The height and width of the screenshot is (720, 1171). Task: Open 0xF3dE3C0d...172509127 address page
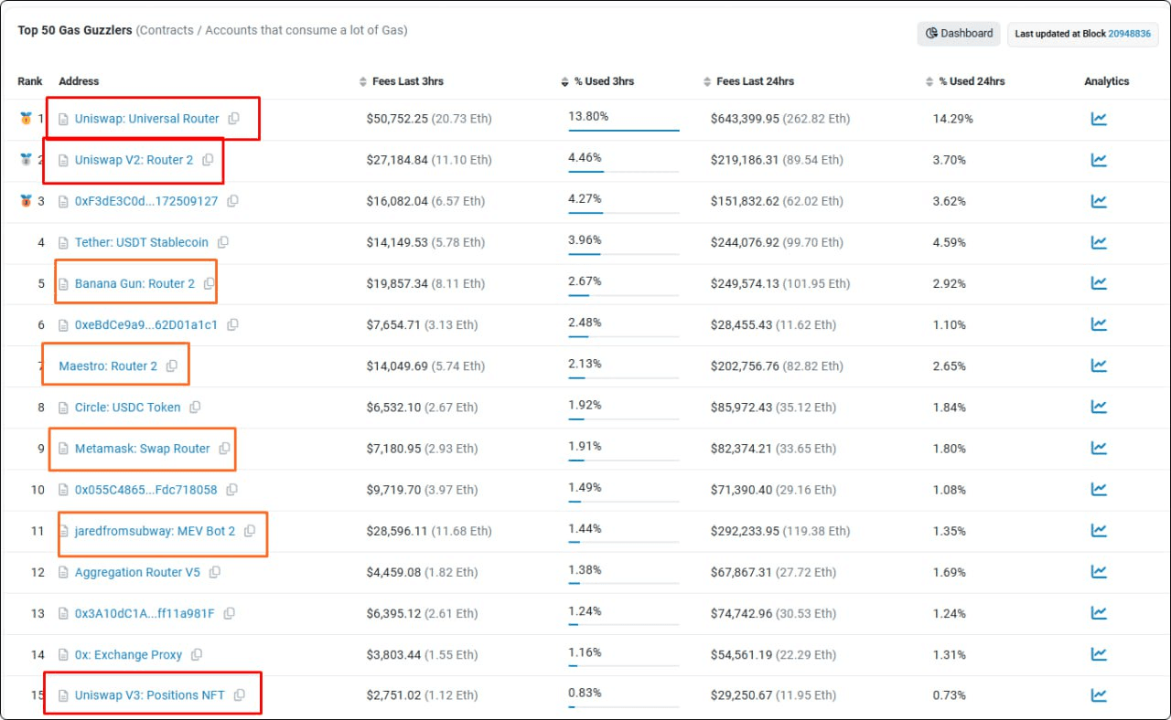(146, 201)
